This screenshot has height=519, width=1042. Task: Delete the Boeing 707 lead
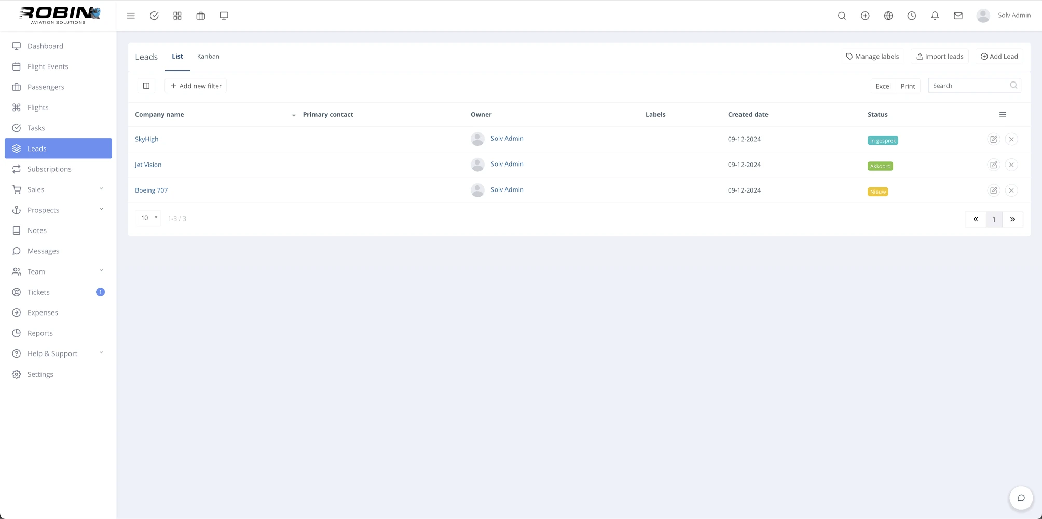pyautogui.click(x=1011, y=190)
